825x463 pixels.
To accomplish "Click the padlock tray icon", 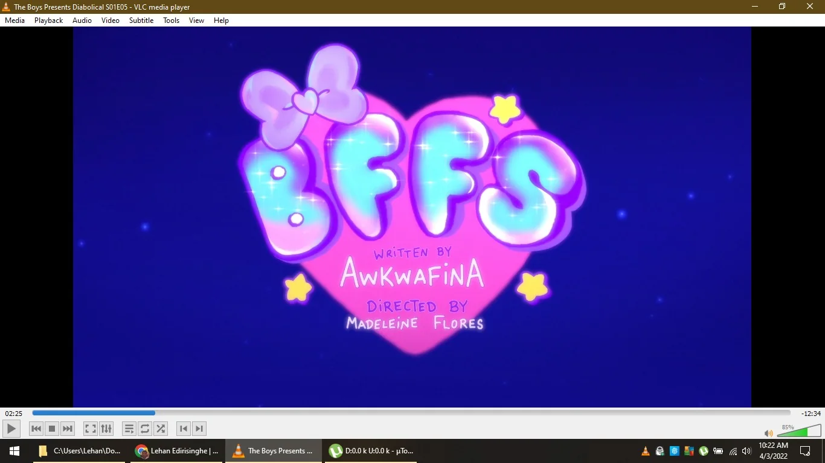I will [x=660, y=451].
